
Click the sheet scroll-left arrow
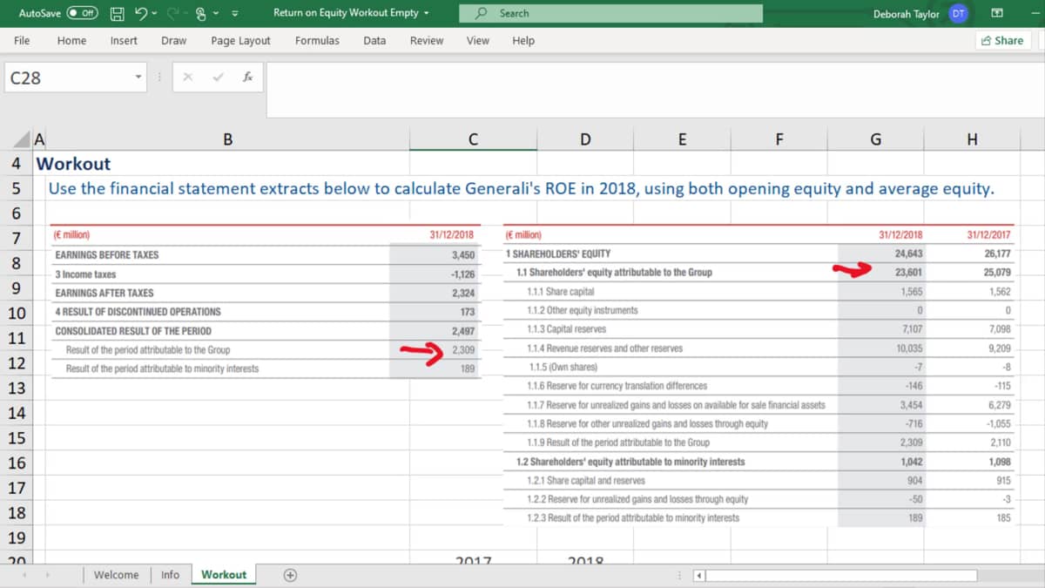coord(24,575)
